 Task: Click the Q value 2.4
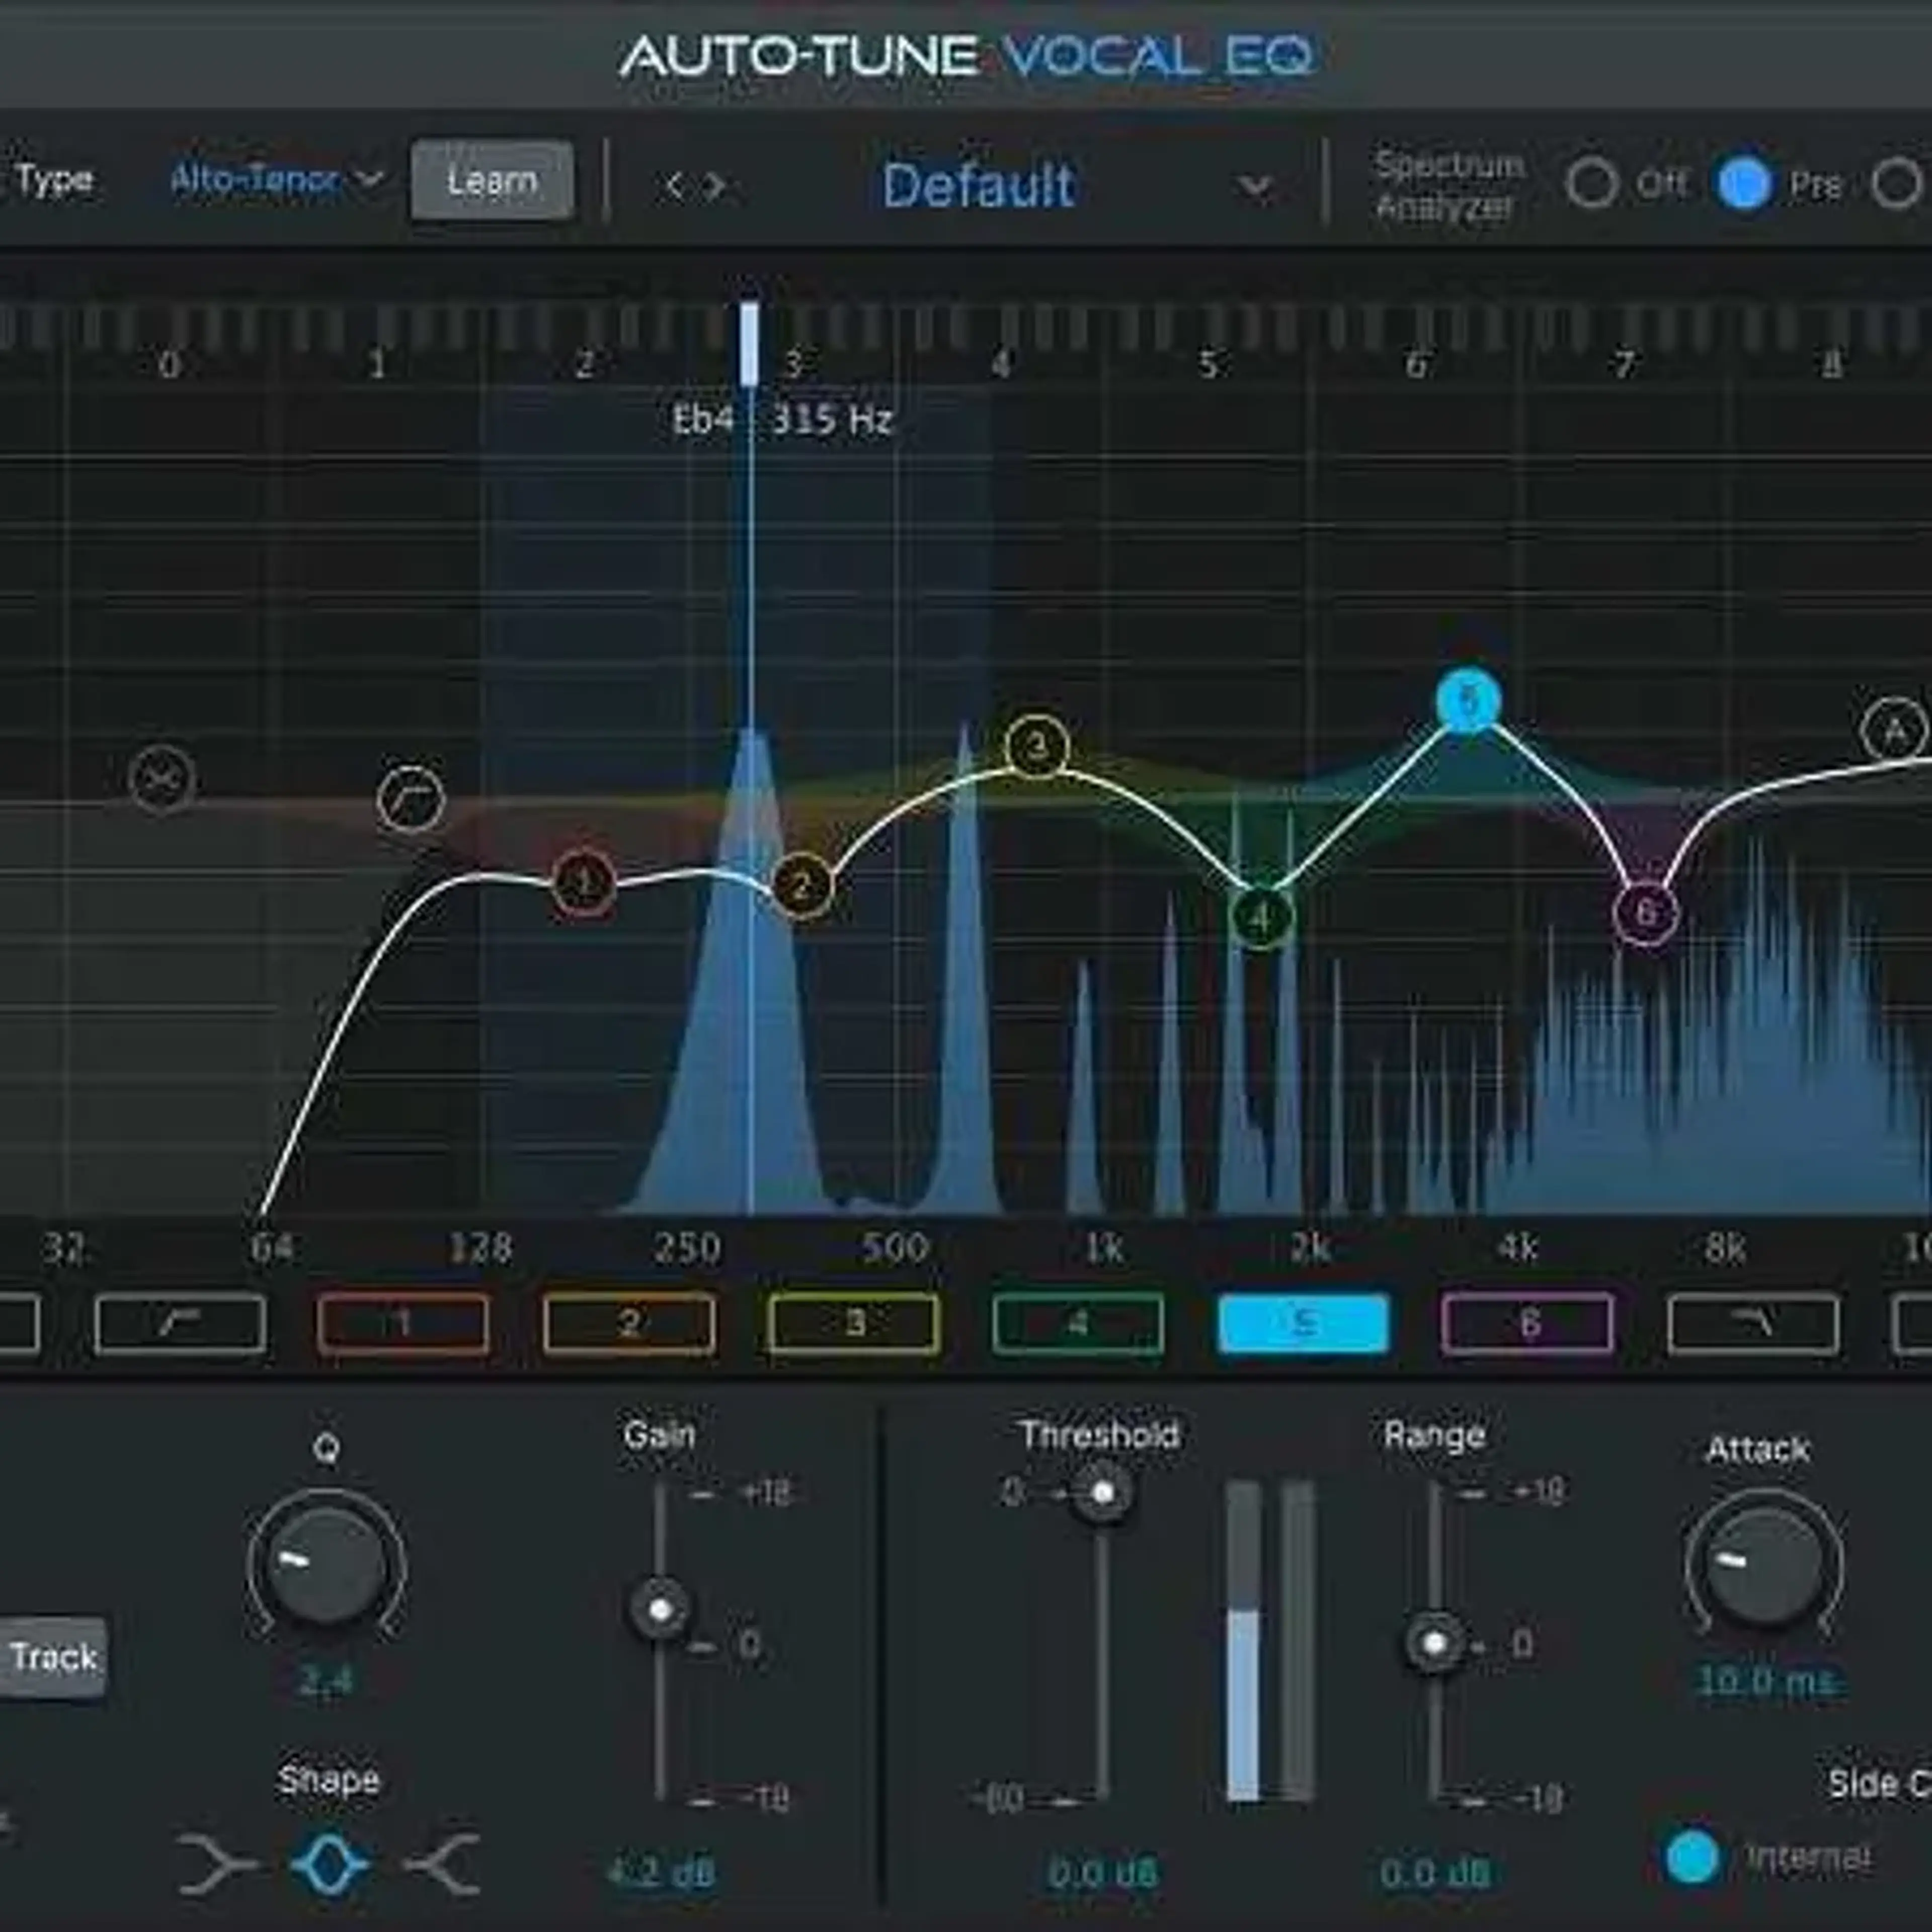pos(326,1682)
